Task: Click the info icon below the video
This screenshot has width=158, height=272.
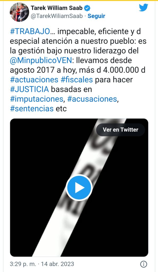Action: pos(143,264)
